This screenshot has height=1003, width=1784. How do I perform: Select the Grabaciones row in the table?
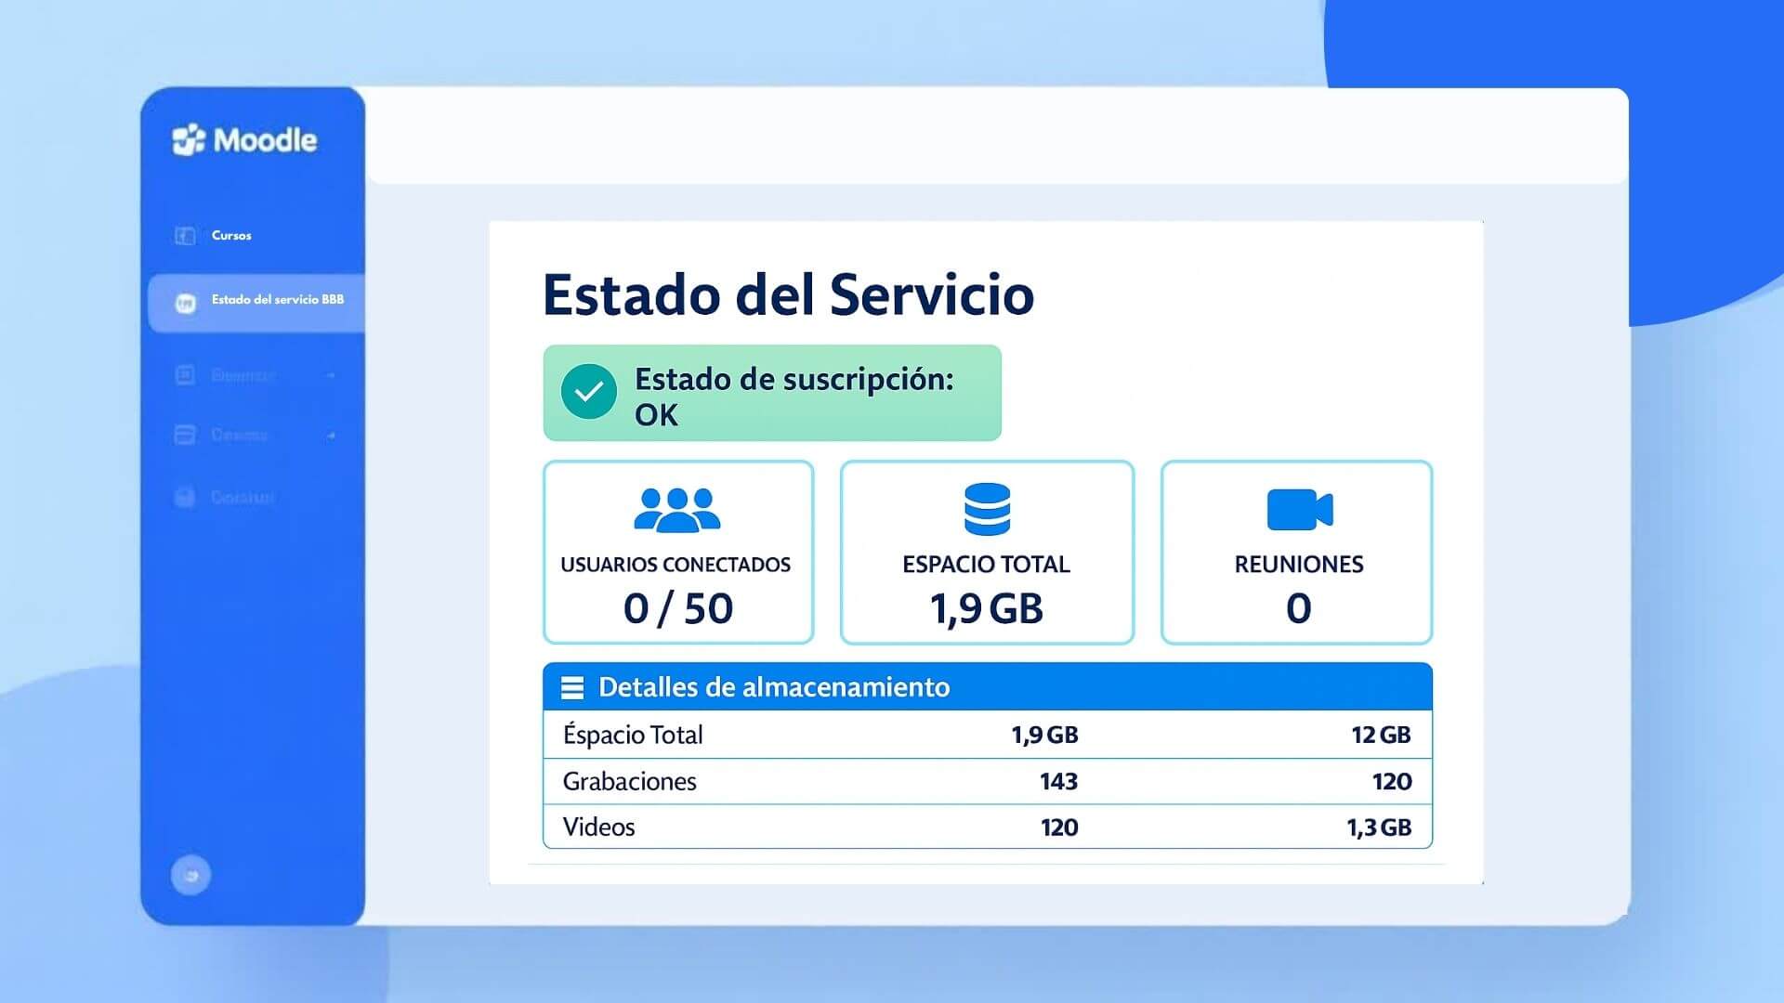[985, 781]
